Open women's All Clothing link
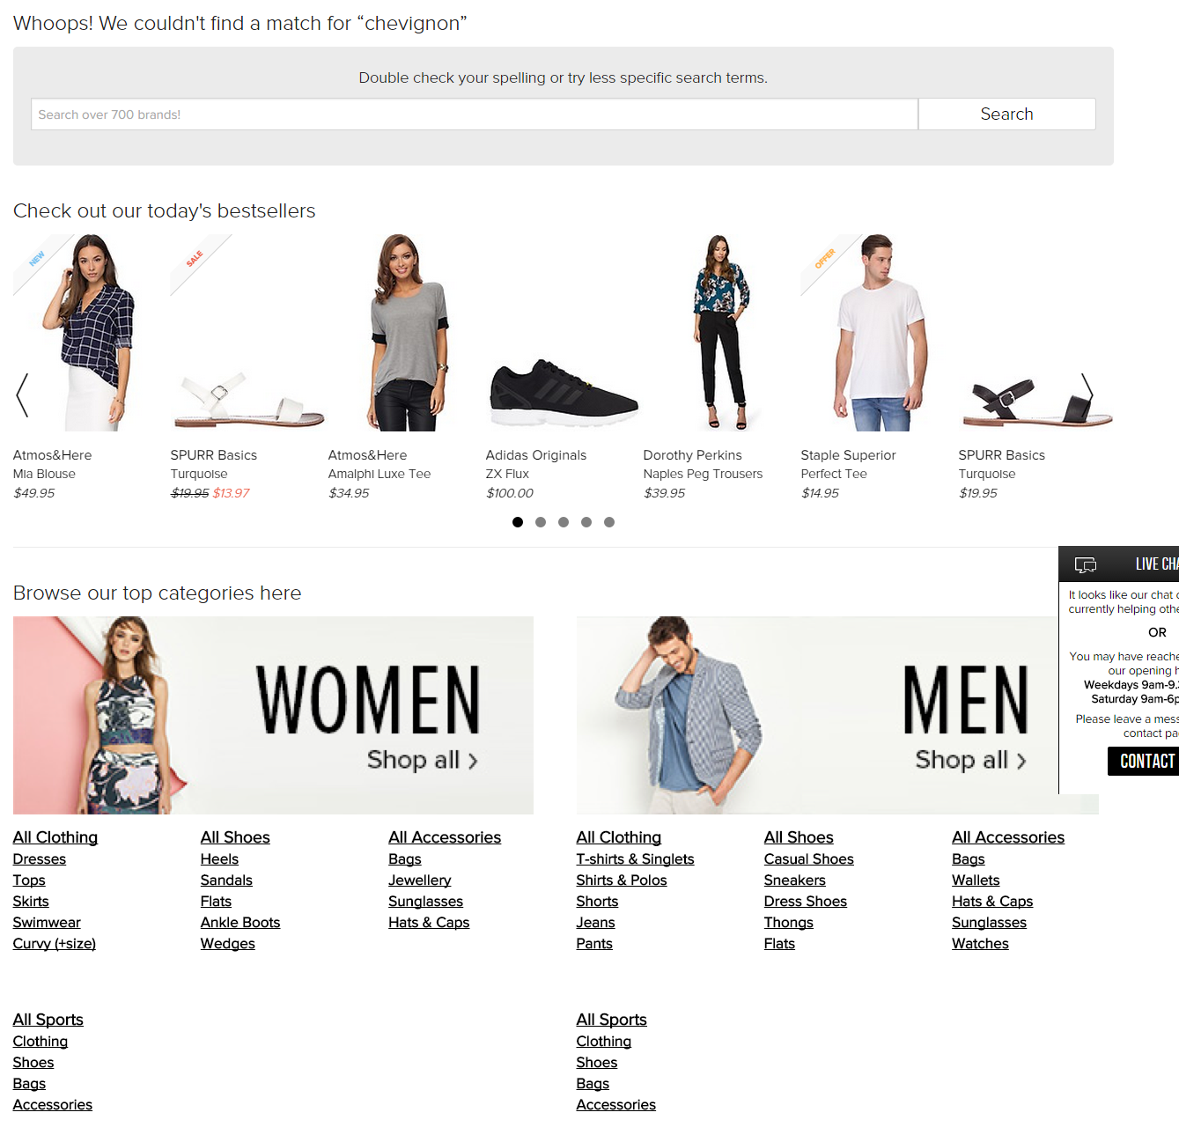The height and width of the screenshot is (1142, 1179). pos(55,837)
